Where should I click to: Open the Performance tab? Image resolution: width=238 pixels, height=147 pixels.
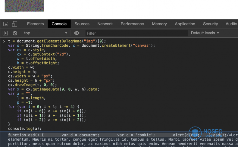[x=132, y=24]
